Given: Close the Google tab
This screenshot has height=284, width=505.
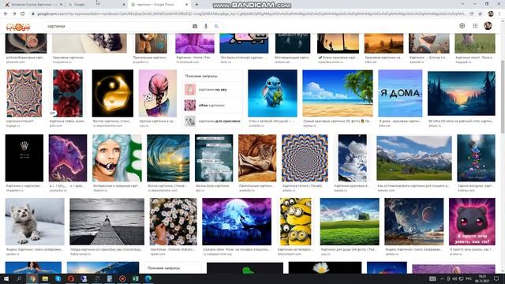Looking at the screenshot, I should pyautogui.click(x=124, y=5).
